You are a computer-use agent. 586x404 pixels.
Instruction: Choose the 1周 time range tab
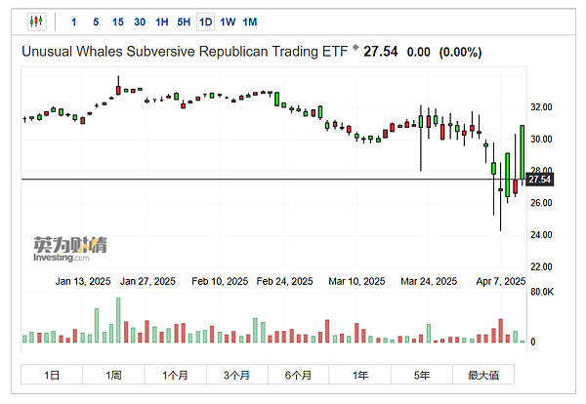113,375
